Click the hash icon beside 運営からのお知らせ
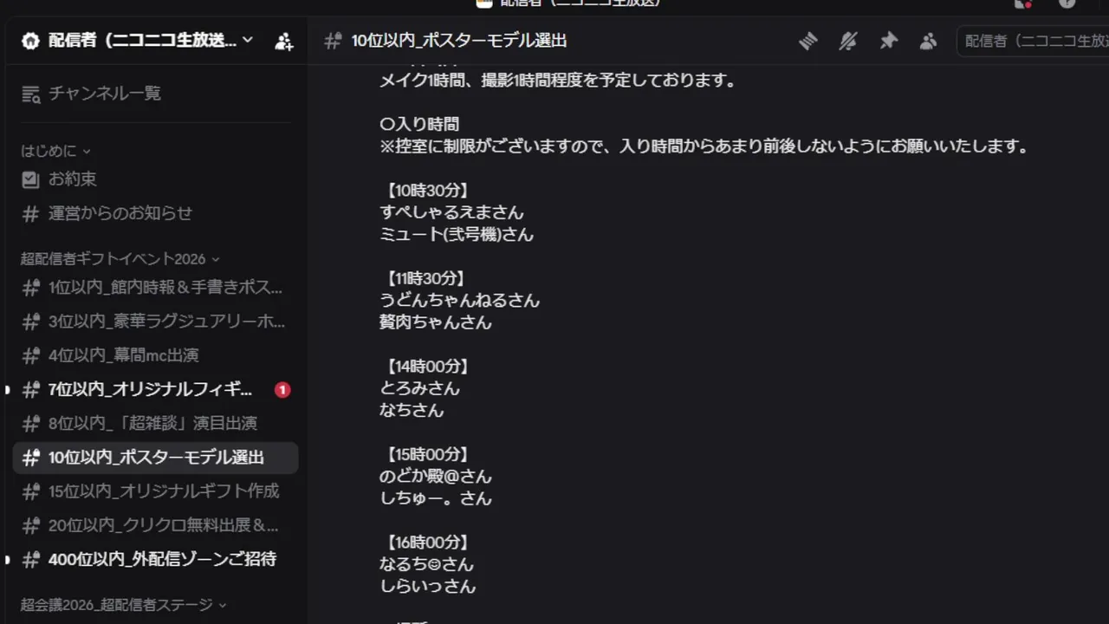The height and width of the screenshot is (624, 1109). click(30, 213)
